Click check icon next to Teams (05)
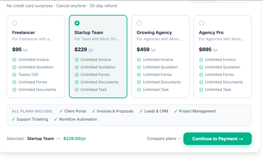This screenshot has width=263, height=159. point(14,75)
